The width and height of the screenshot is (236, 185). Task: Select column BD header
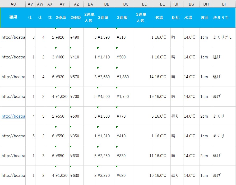[x=145, y=4]
